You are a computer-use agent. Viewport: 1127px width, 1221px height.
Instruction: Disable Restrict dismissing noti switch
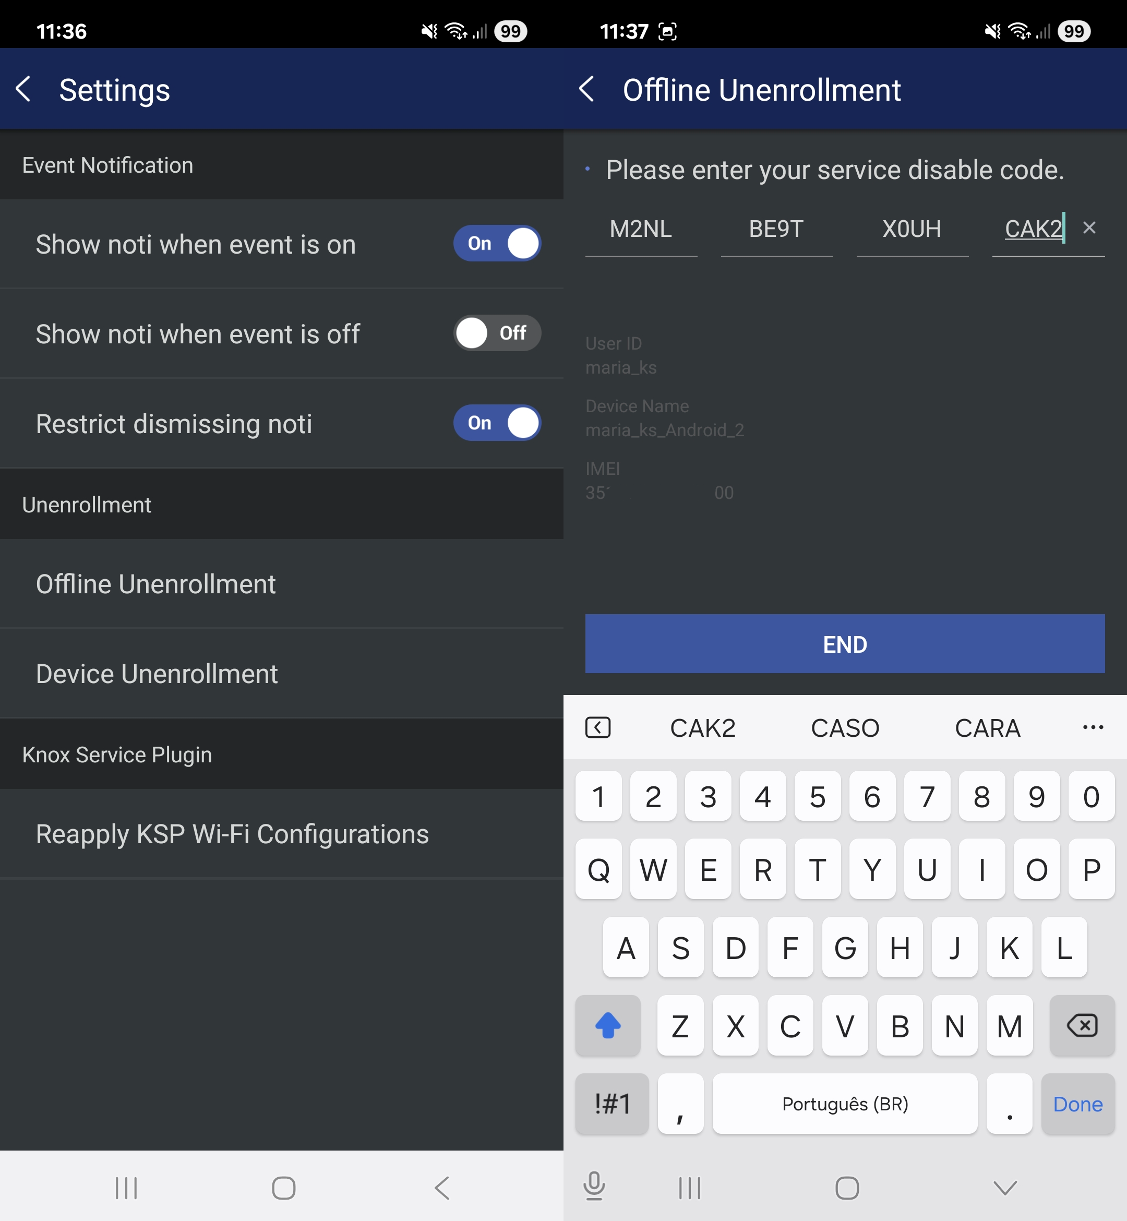pyautogui.click(x=497, y=423)
